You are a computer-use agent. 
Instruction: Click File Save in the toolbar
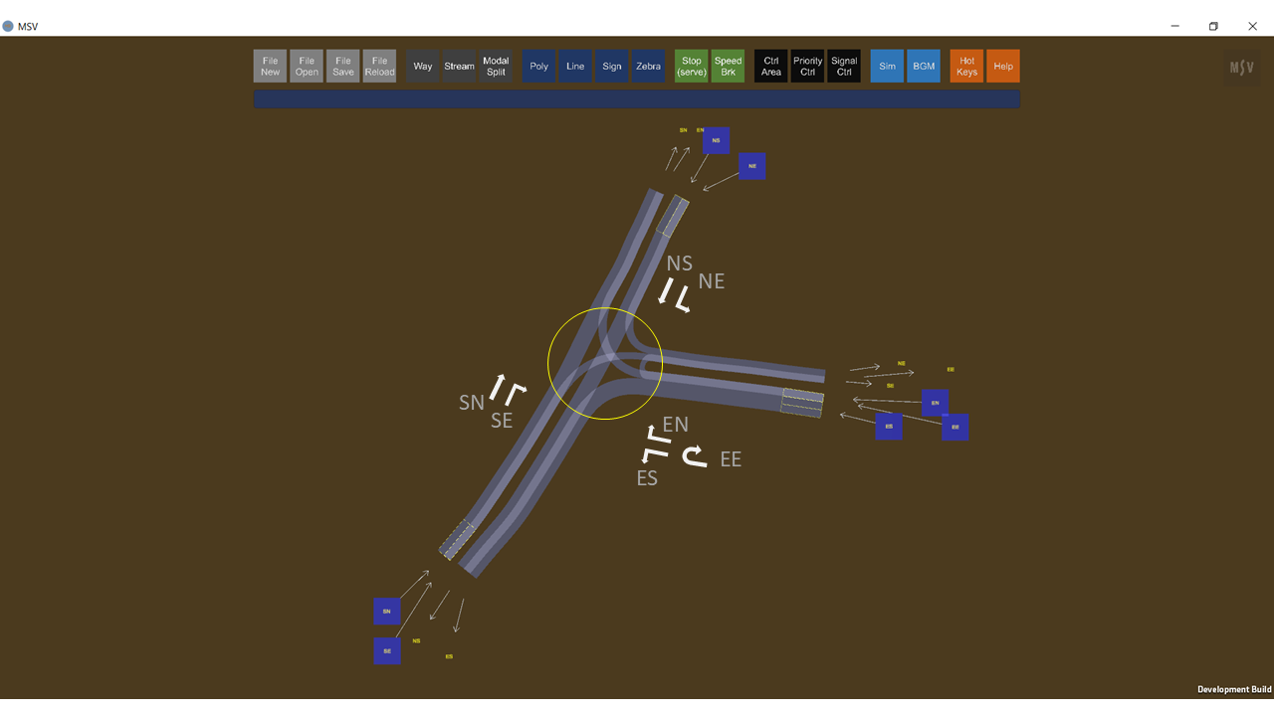(x=343, y=67)
